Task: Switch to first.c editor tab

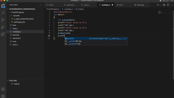Action: [x=51, y=5]
